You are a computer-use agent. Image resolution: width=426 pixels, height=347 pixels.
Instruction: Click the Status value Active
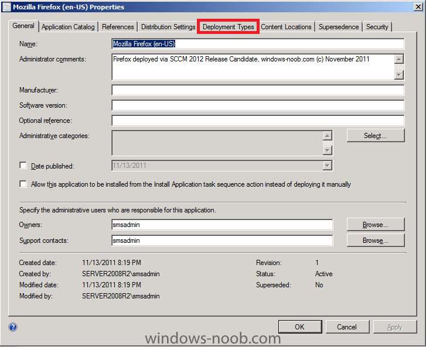tap(324, 274)
